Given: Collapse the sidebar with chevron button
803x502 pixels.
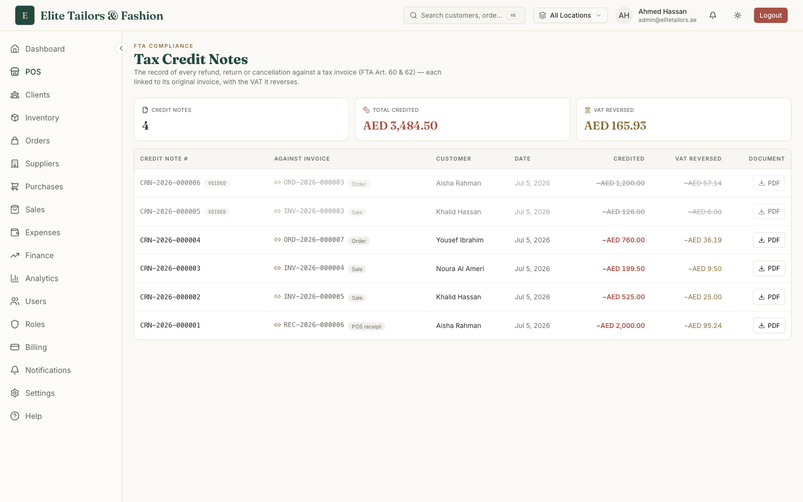Looking at the screenshot, I should coord(121,48).
